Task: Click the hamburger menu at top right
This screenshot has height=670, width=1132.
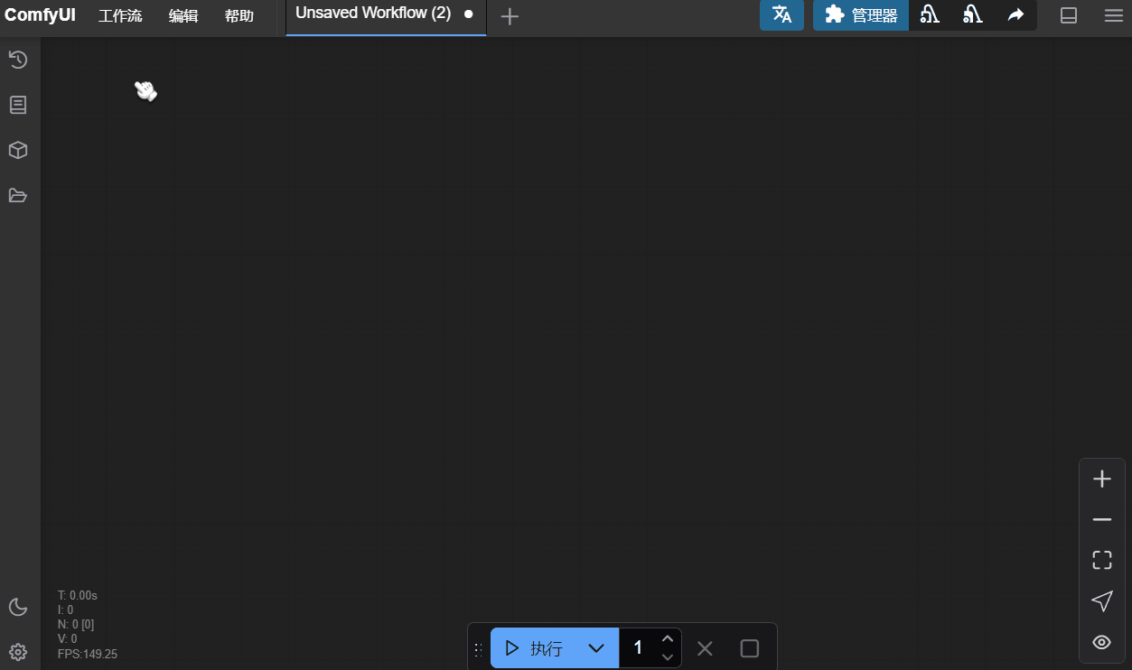Action: [1112, 15]
